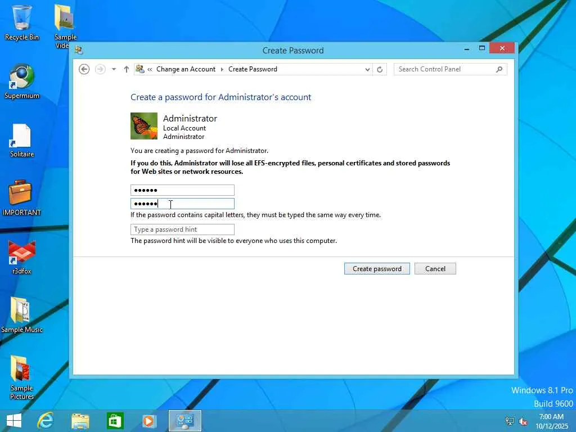Open File Explorer from the taskbar
This screenshot has width=576, height=432.
pyautogui.click(x=80, y=421)
